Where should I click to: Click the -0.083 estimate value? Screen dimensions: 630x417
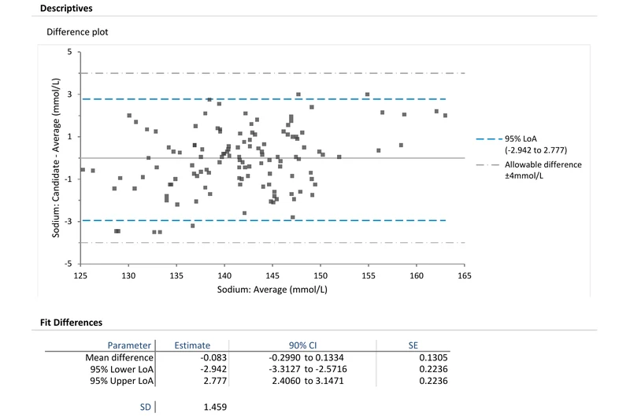213,357
